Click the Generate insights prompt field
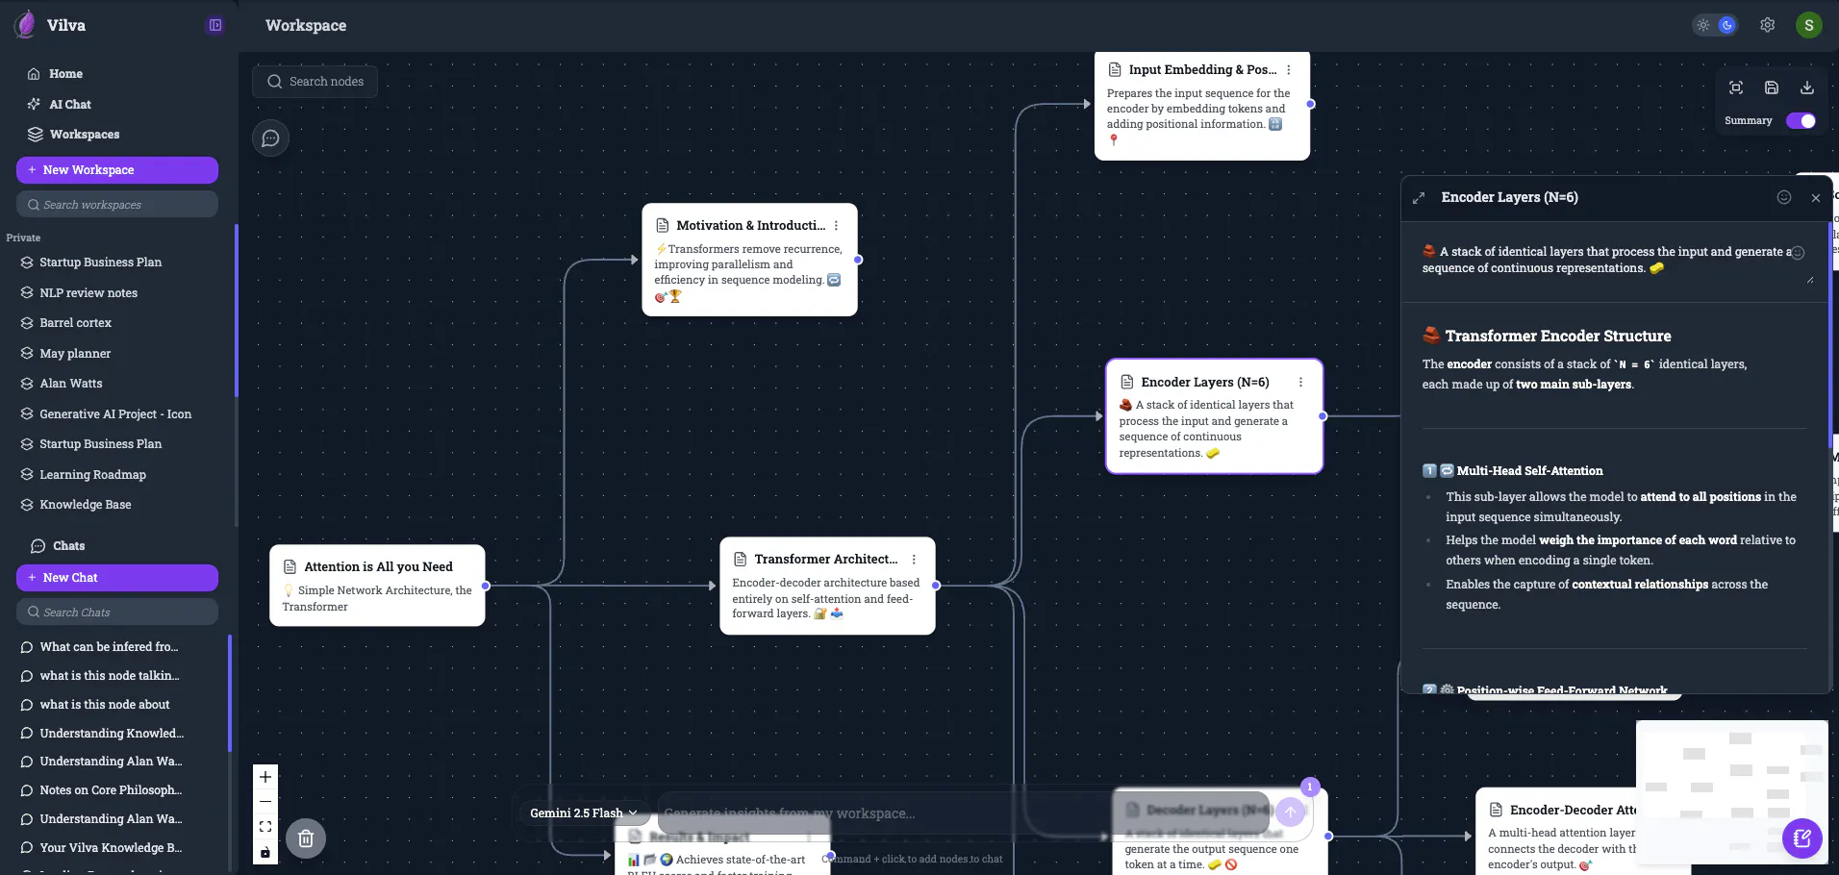 pyautogui.click(x=962, y=813)
